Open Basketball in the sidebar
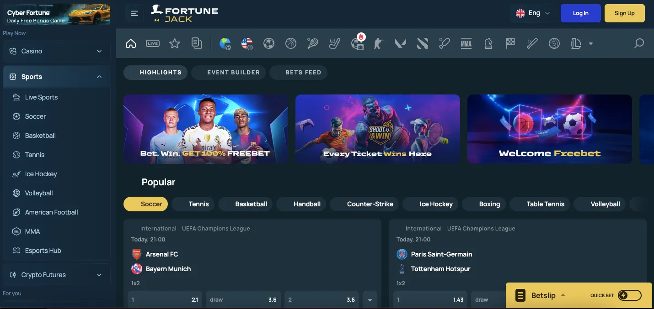This screenshot has height=309, width=654. point(56,136)
